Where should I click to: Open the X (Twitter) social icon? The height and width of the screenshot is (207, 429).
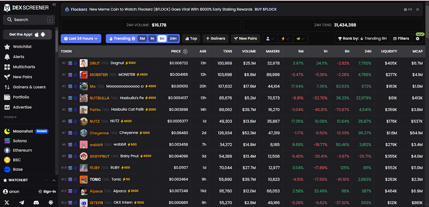[7, 203]
